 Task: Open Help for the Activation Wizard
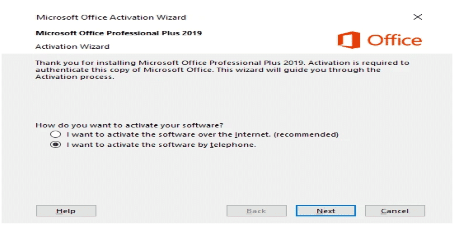click(66, 211)
